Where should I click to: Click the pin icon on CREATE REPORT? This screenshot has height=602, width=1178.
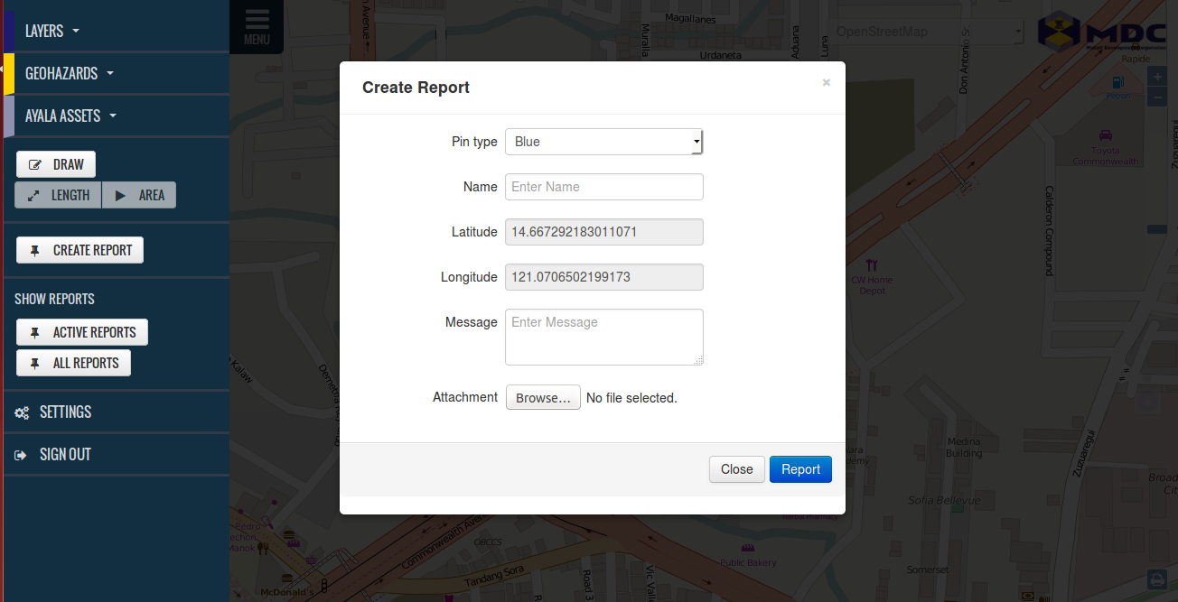(35, 251)
